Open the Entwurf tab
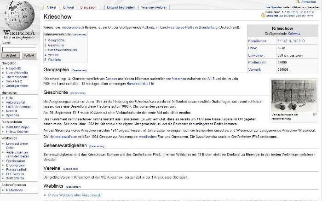 point(69,7)
